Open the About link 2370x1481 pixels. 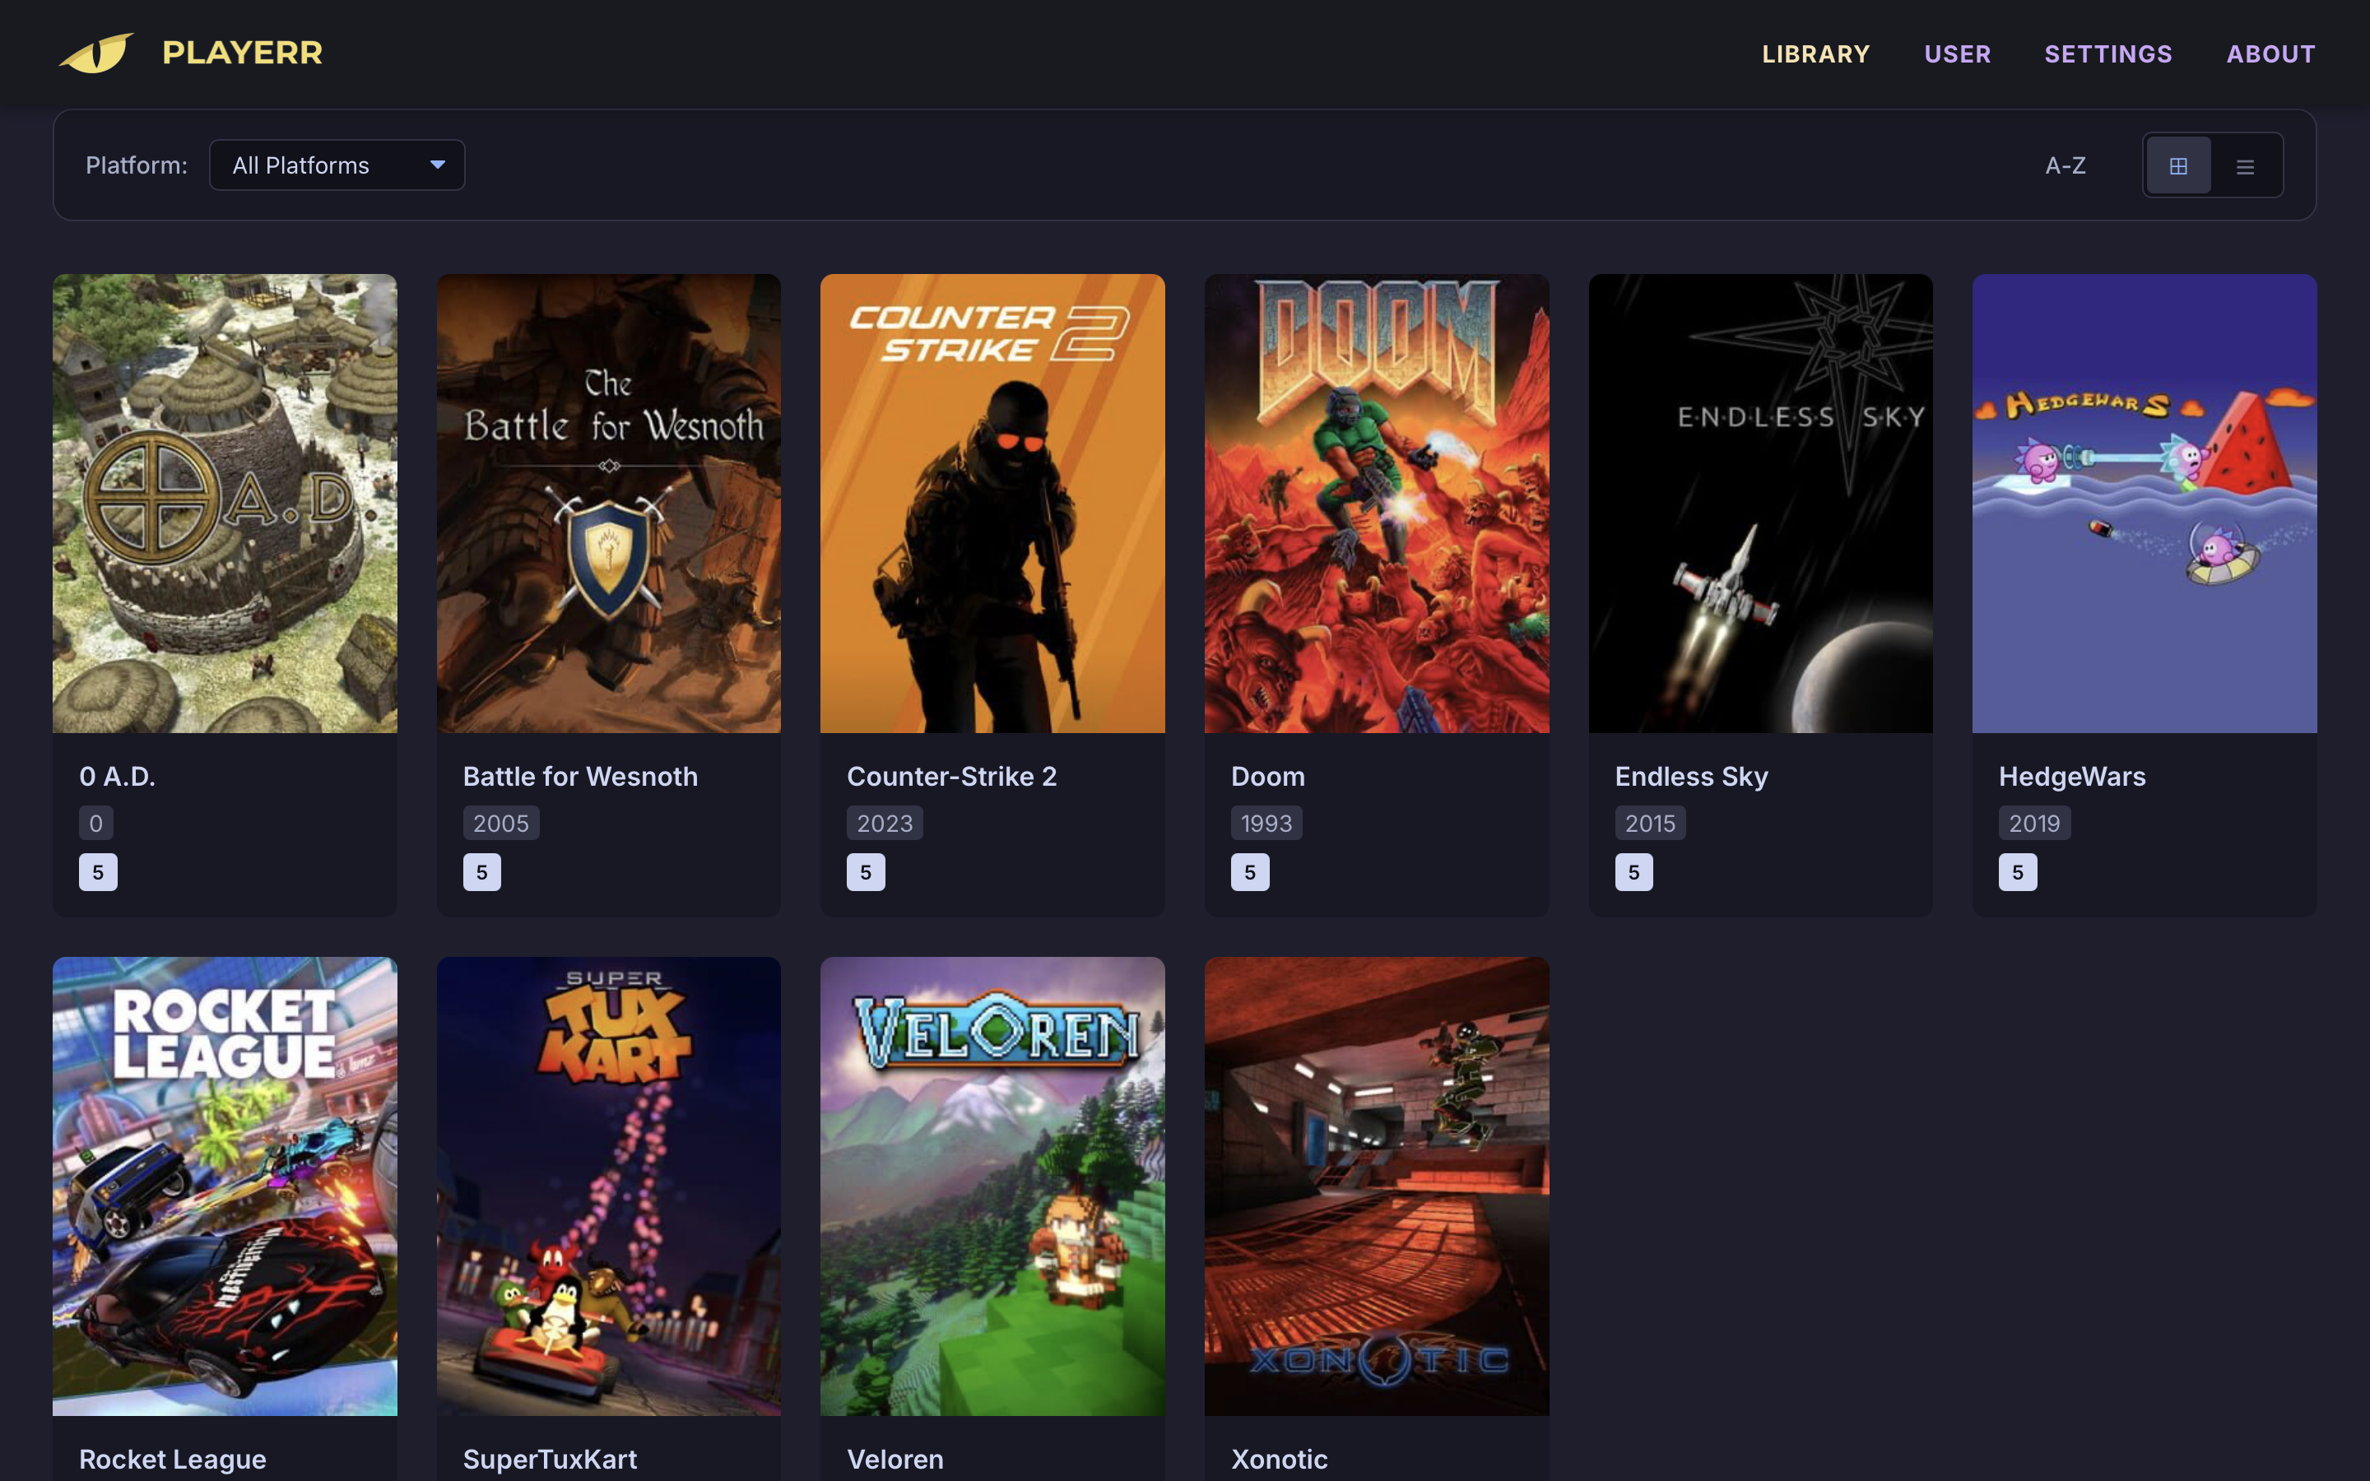[2270, 53]
